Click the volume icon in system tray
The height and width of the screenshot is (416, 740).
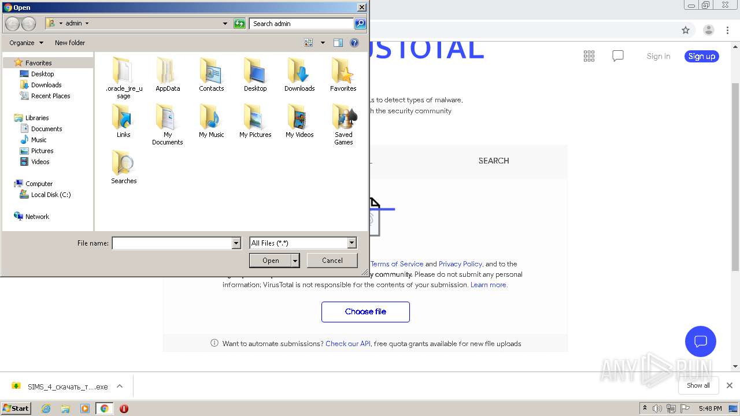[657, 408]
